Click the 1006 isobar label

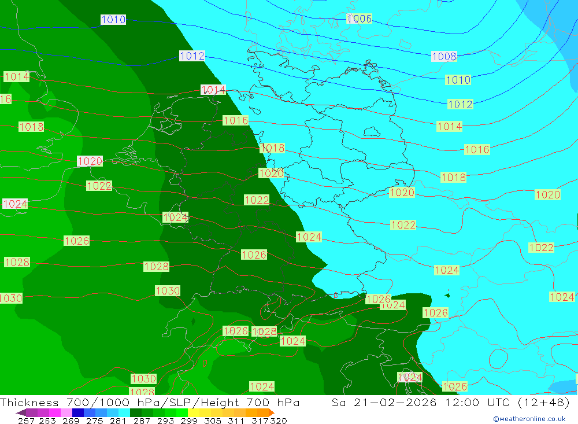[359, 19]
